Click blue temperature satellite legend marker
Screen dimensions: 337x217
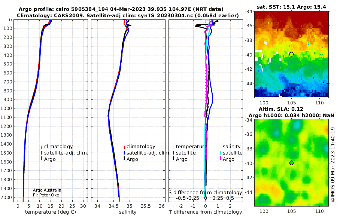173,153
